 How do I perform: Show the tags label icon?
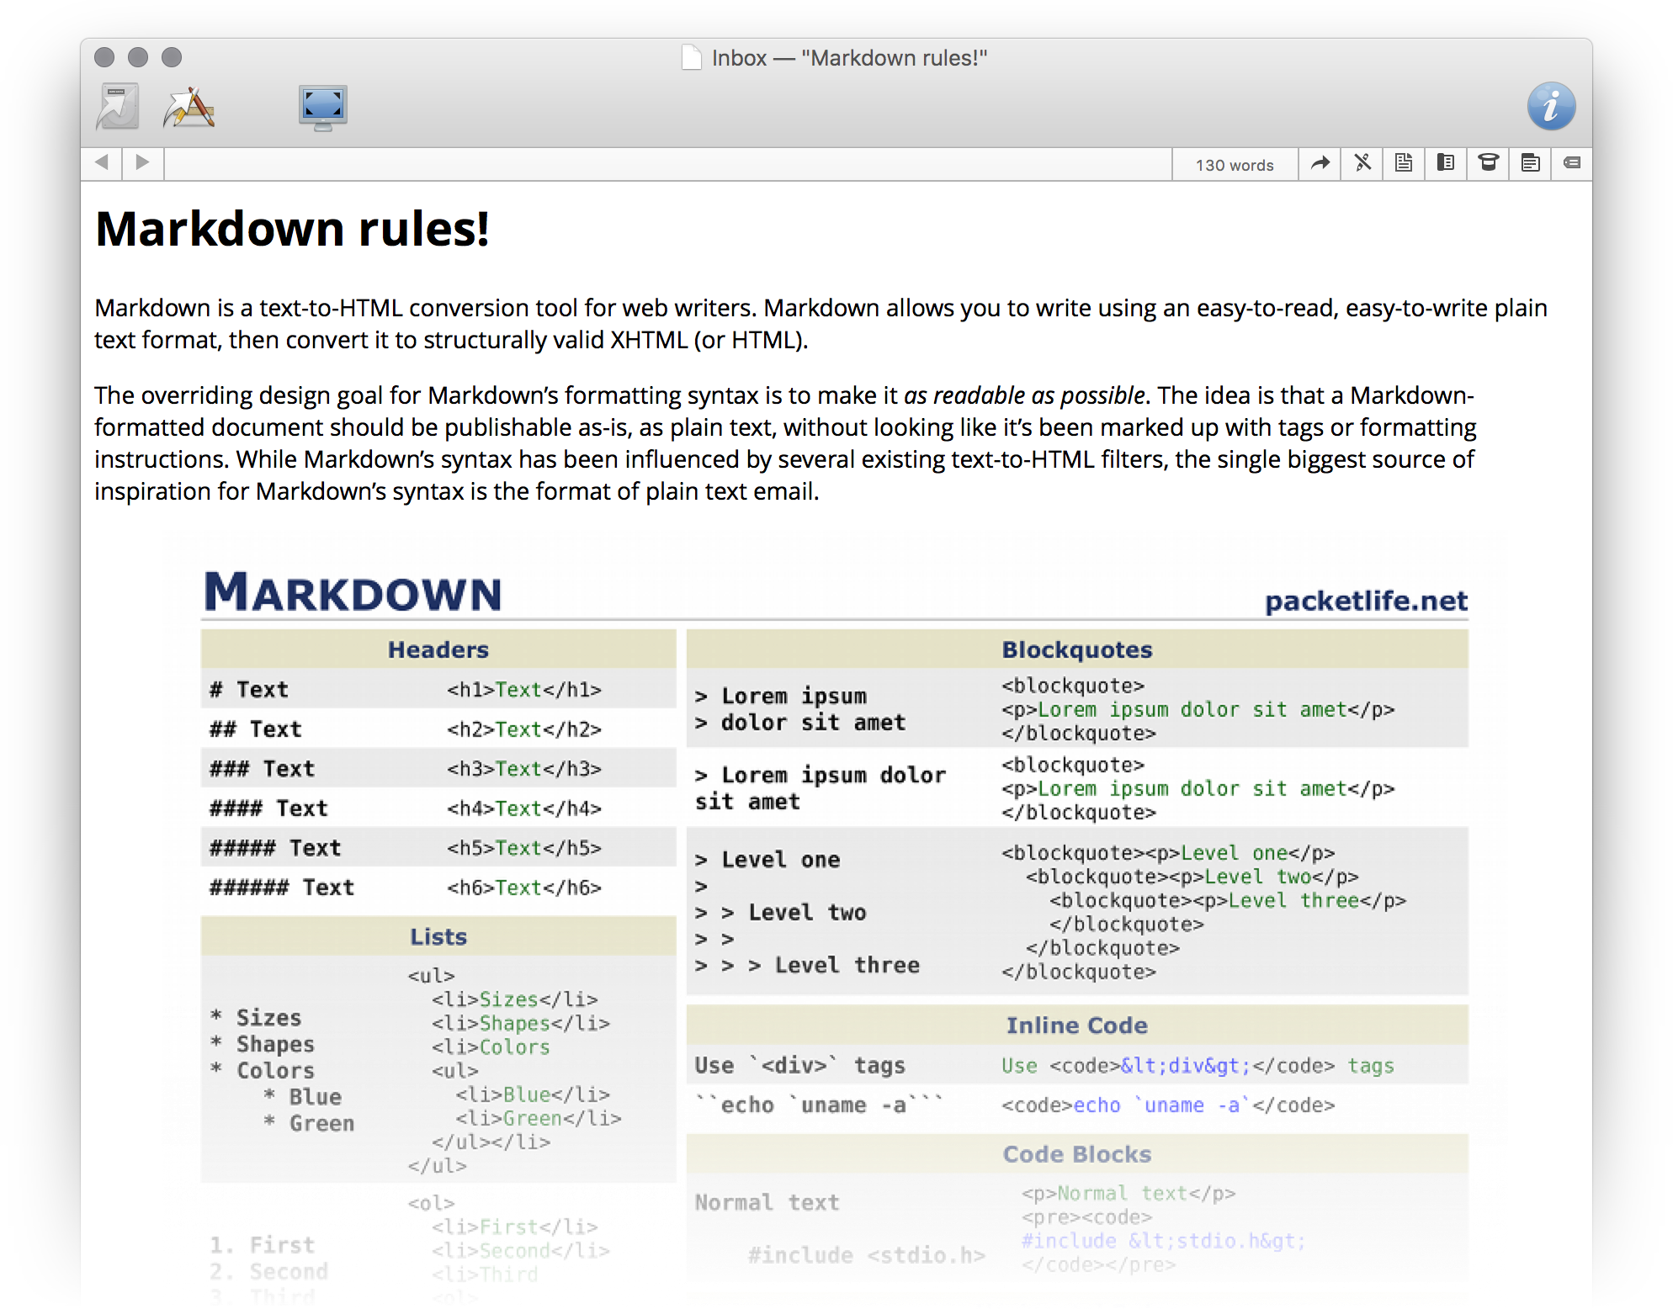coord(1571,163)
